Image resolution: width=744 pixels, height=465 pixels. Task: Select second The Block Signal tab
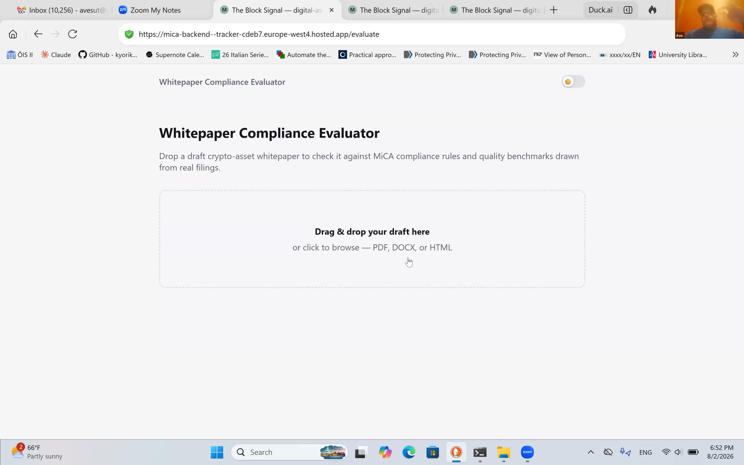(393, 10)
